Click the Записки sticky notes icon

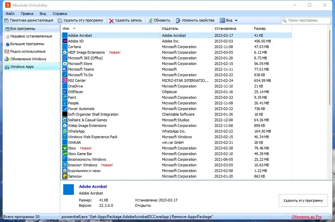point(65,176)
